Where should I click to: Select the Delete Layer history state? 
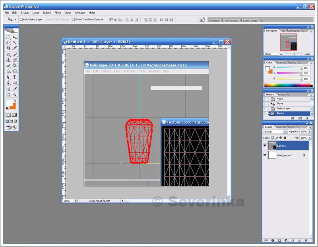pos(283,108)
